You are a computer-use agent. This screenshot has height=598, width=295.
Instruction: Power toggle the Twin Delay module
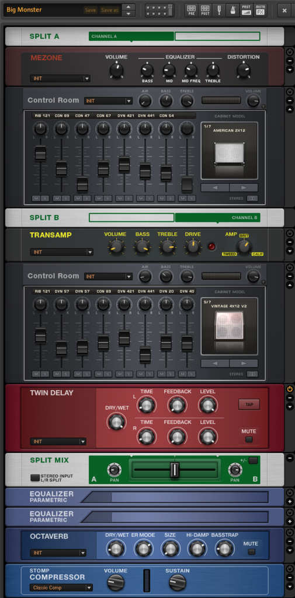290,389
